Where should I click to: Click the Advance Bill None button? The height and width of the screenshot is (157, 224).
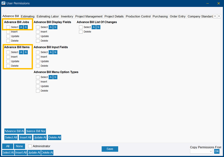tap(36, 131)
